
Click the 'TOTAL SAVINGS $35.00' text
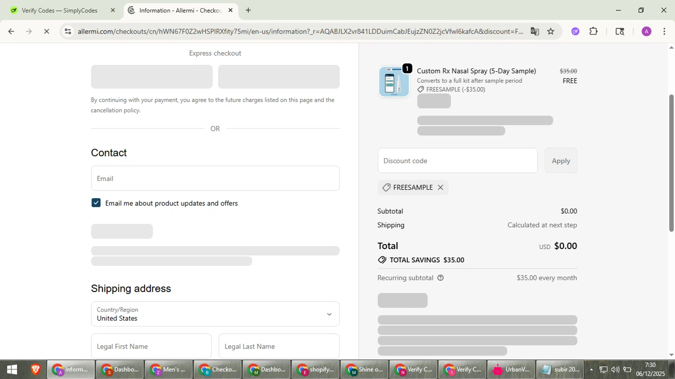pos(427,260)
